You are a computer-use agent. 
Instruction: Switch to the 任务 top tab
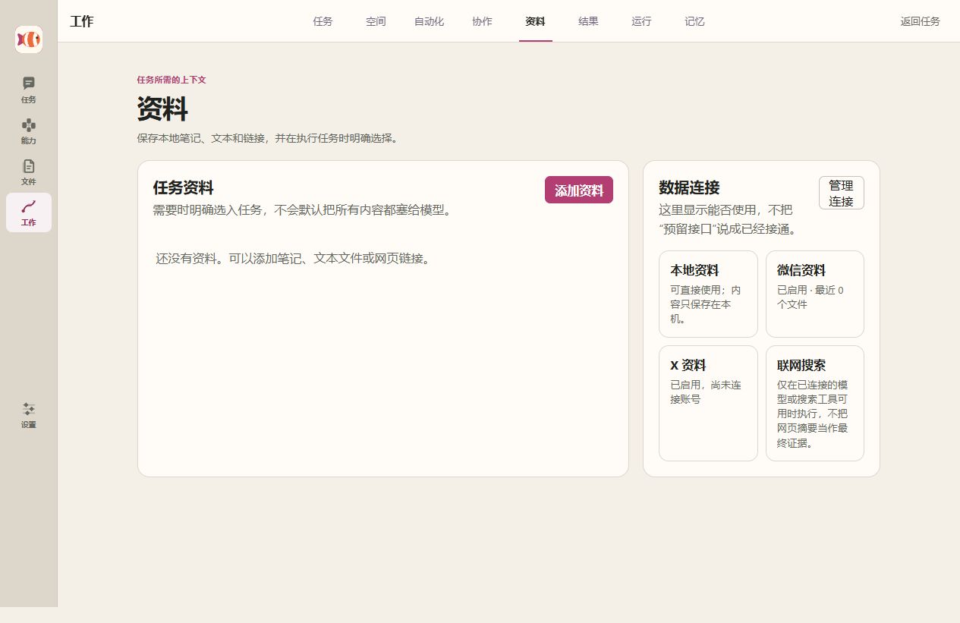323,21
